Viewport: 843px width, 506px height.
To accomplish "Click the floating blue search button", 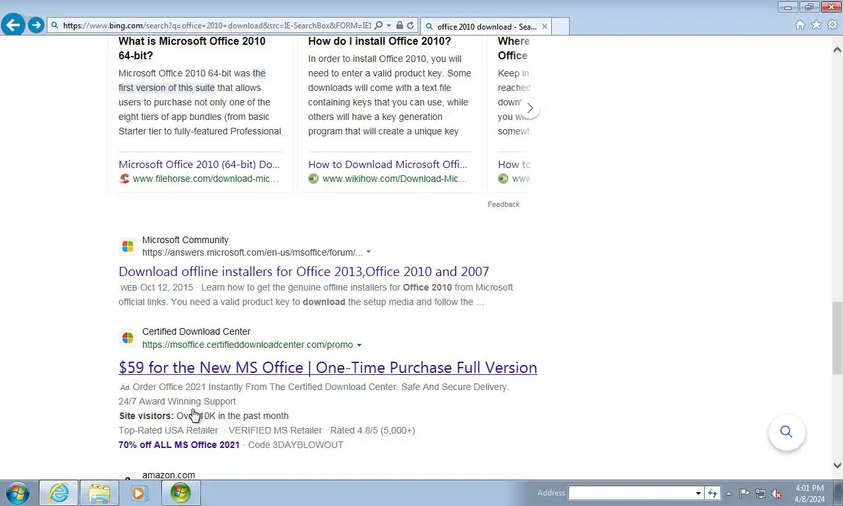I will 786,432.
